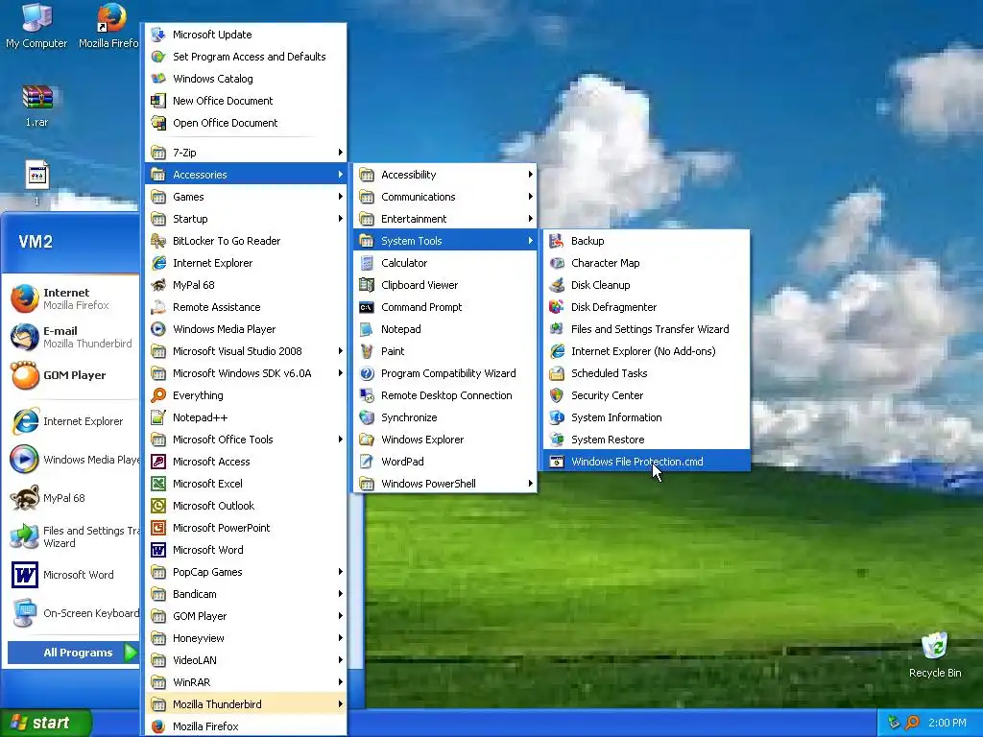The width and height of the screenshot is (983, 737).
Task: Open Clipboard Viewer icon
Action: (x=367, y=284)
